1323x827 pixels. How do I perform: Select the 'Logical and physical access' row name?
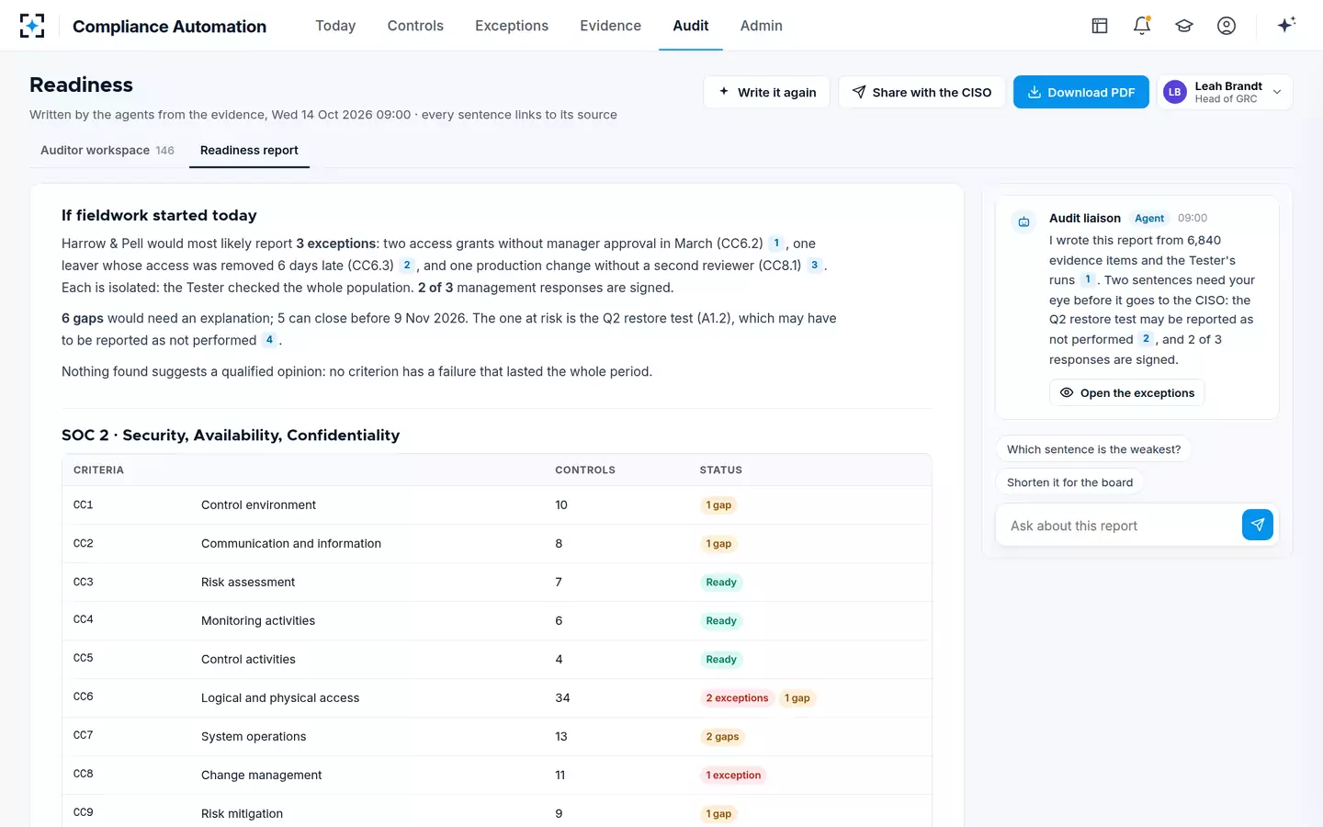[x=280, y=698]
